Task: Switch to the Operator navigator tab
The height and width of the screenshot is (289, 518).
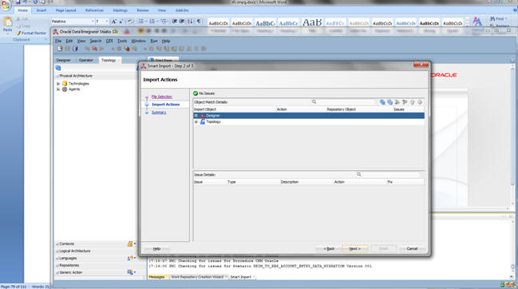Action: tap(86, 60)
